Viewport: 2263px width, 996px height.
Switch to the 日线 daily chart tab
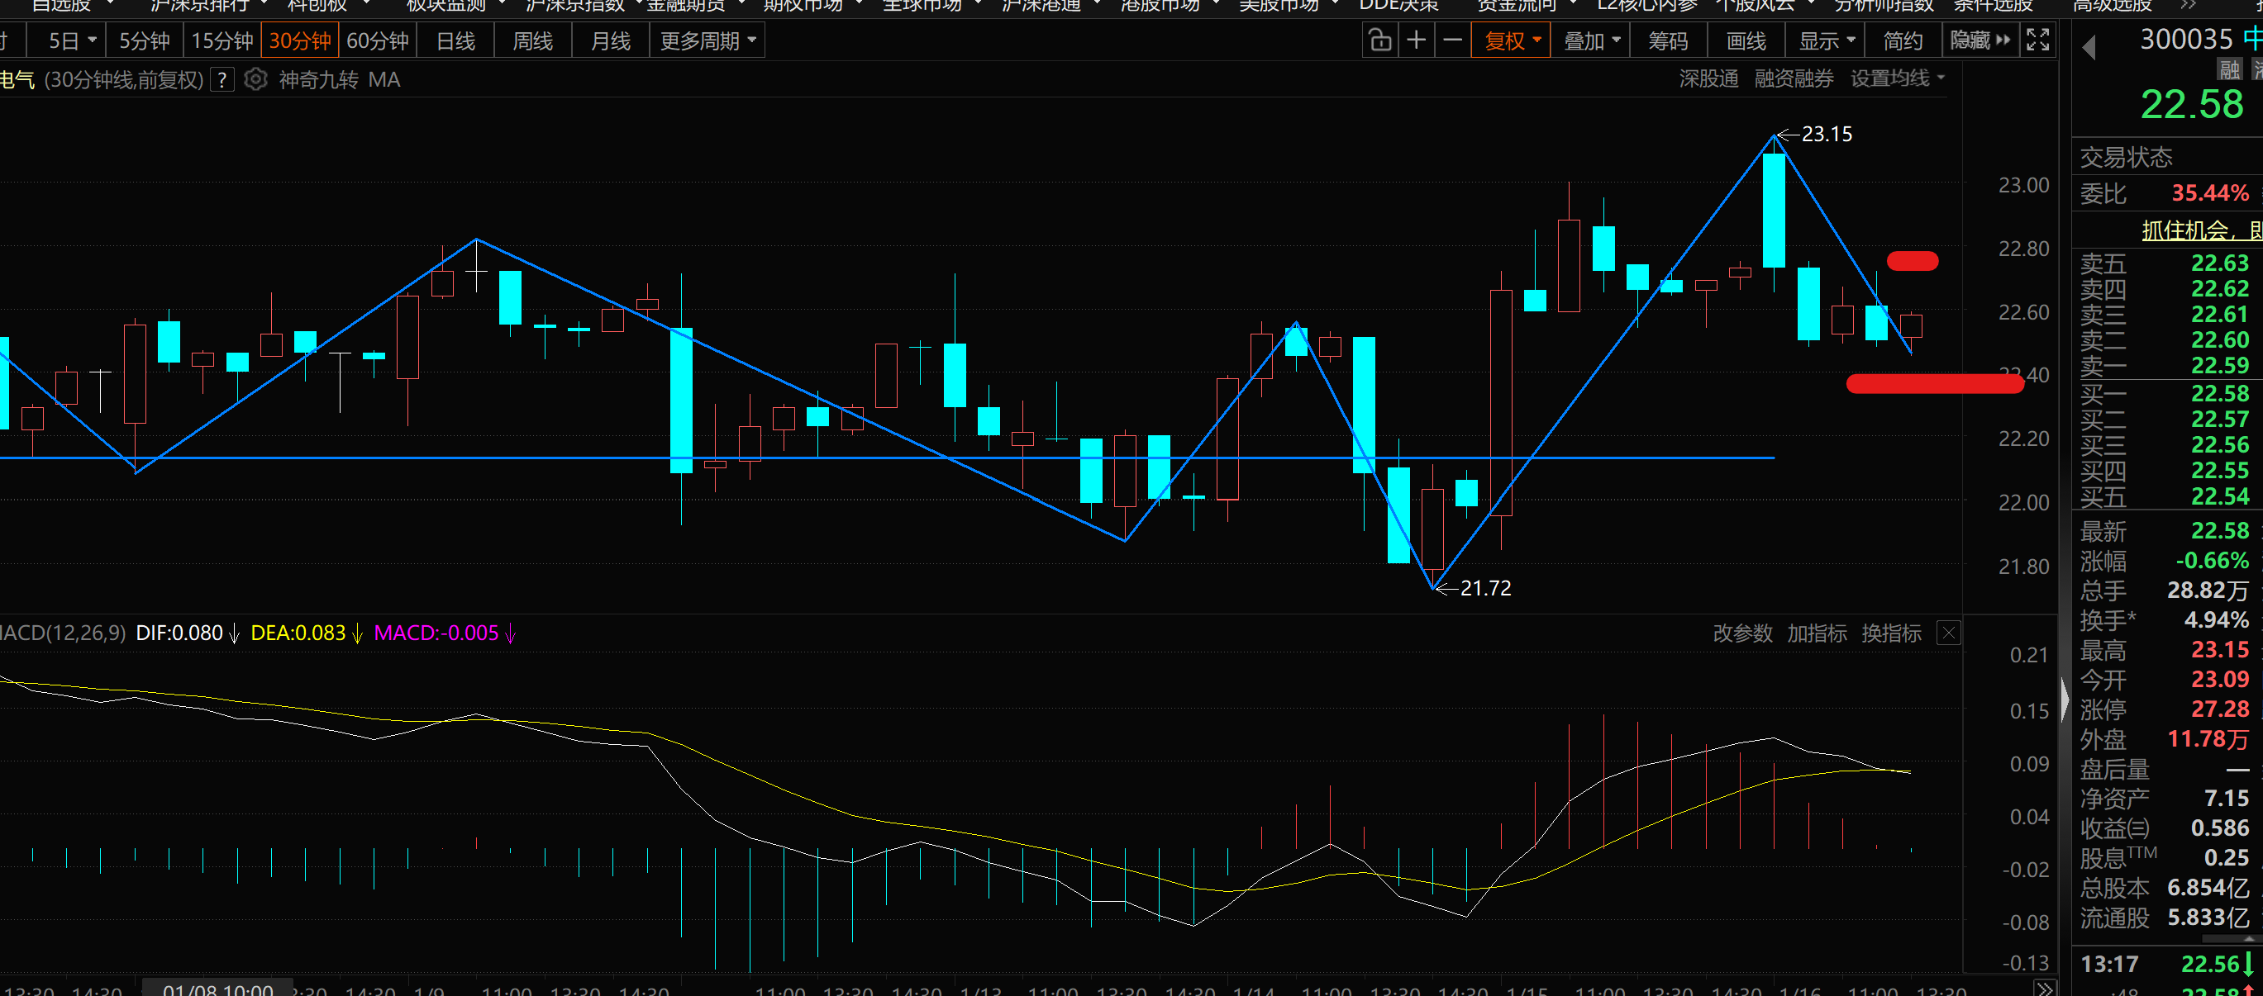tap(455, 41)
